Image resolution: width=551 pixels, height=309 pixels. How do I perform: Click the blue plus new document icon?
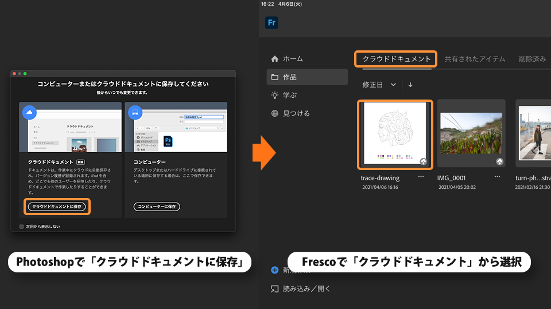pyautogui.click(x=275, y=270)
